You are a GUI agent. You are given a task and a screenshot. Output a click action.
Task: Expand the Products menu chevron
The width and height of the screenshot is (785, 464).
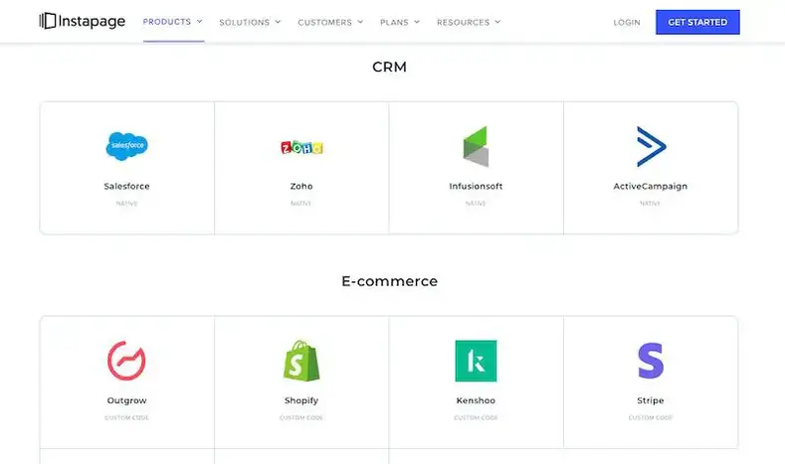pos(199,22)
